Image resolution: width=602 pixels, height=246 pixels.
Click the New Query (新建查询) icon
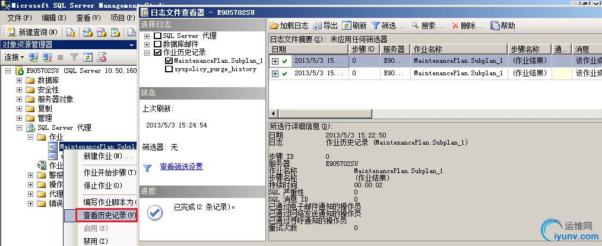(x=11, y=32)
